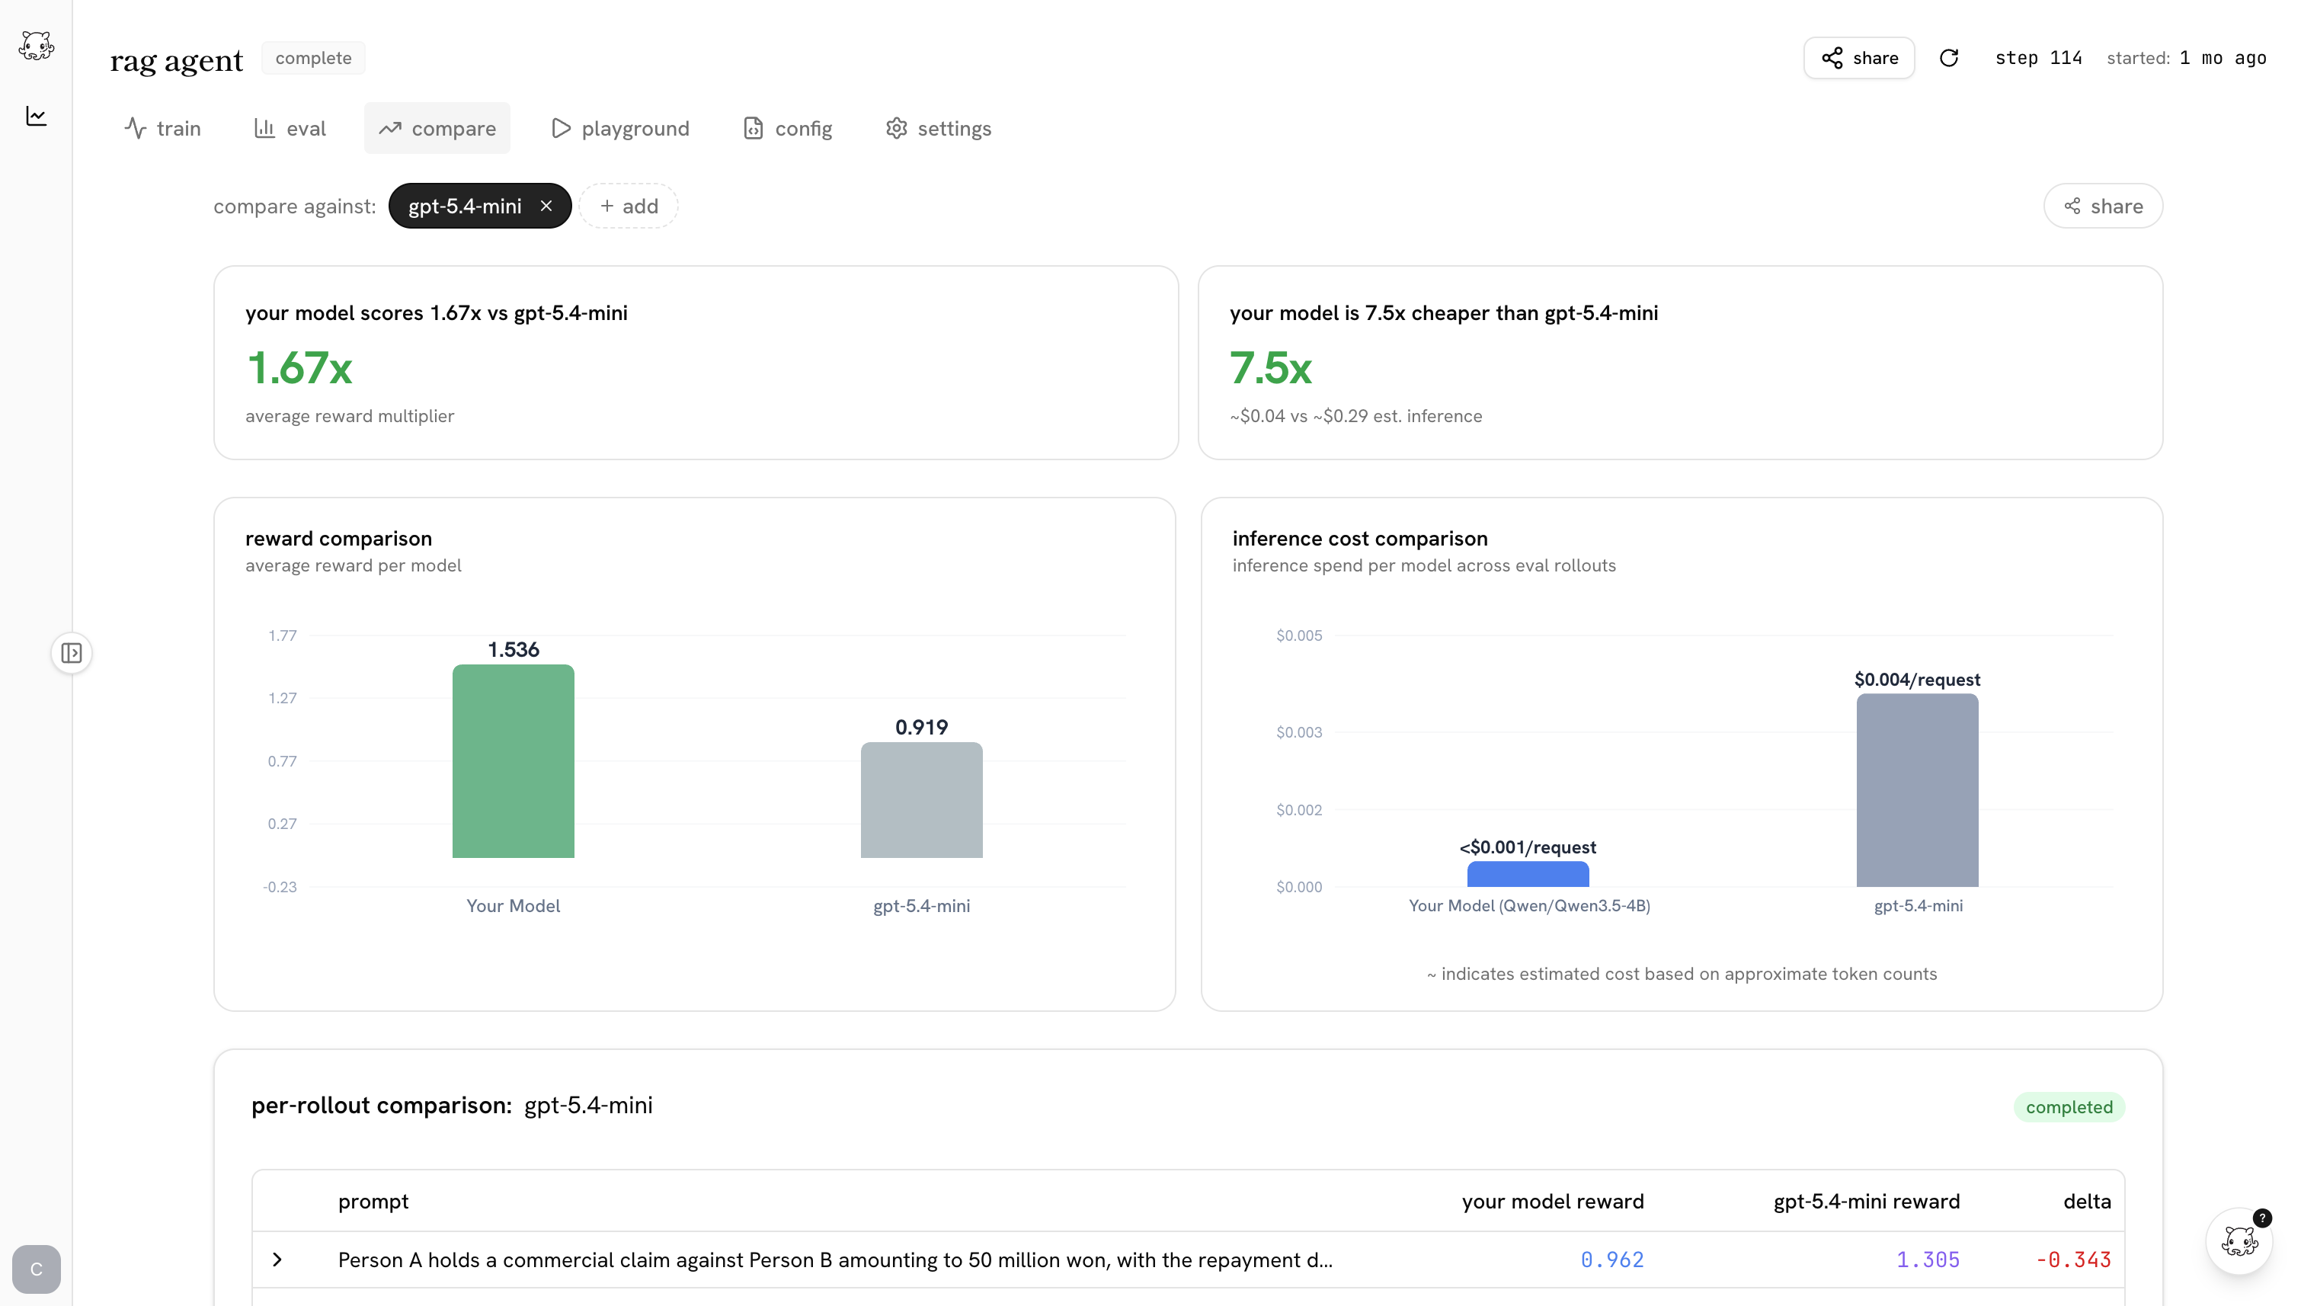Click the 'inference cost comparison' chart title

tap(1360, 538)
